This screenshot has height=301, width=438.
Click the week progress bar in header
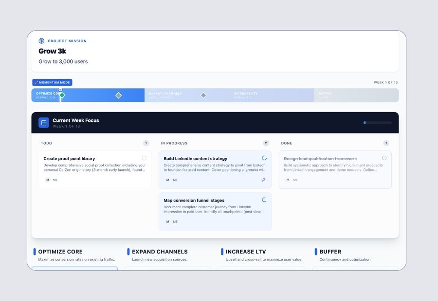pyautogui.click(x=377, y=123)
